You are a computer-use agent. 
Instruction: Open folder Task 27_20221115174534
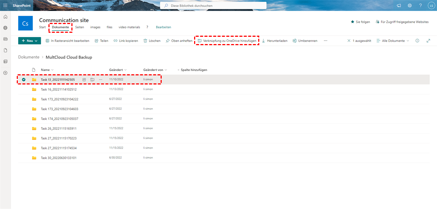click(x=59, y=148)
